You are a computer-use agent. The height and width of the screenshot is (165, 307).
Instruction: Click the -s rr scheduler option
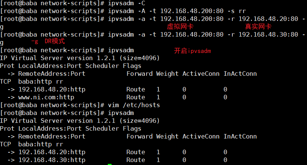click(237, 11)
